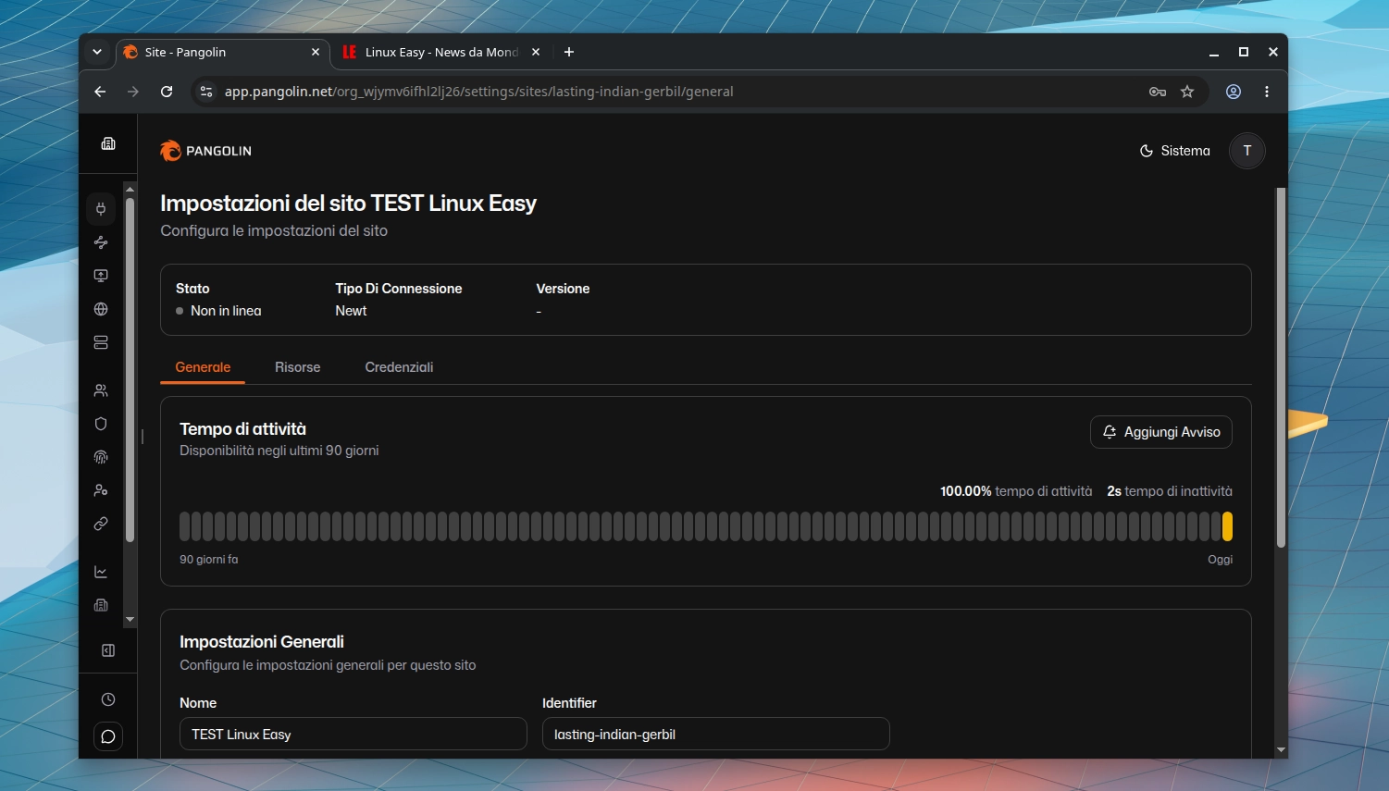Switch to the Linux Easy browser tab
The width and height of the screenshot is (1389, 791).
pos(440,52)
